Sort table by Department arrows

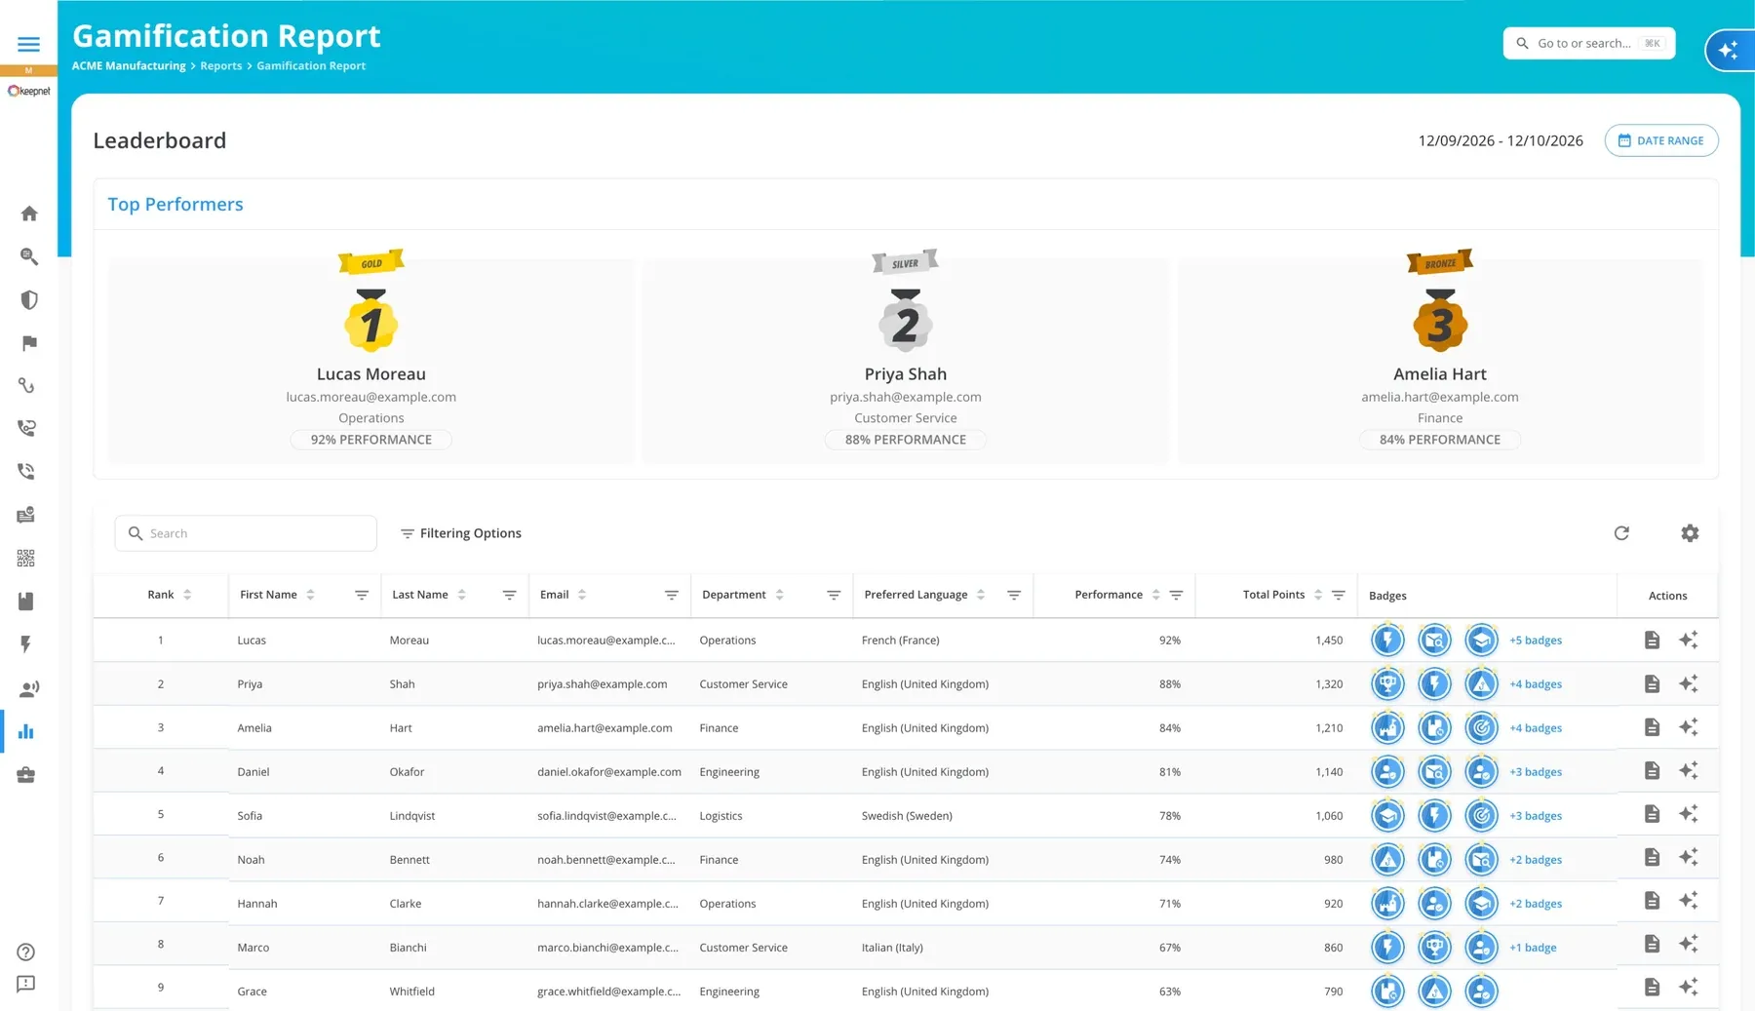(780, 595)
